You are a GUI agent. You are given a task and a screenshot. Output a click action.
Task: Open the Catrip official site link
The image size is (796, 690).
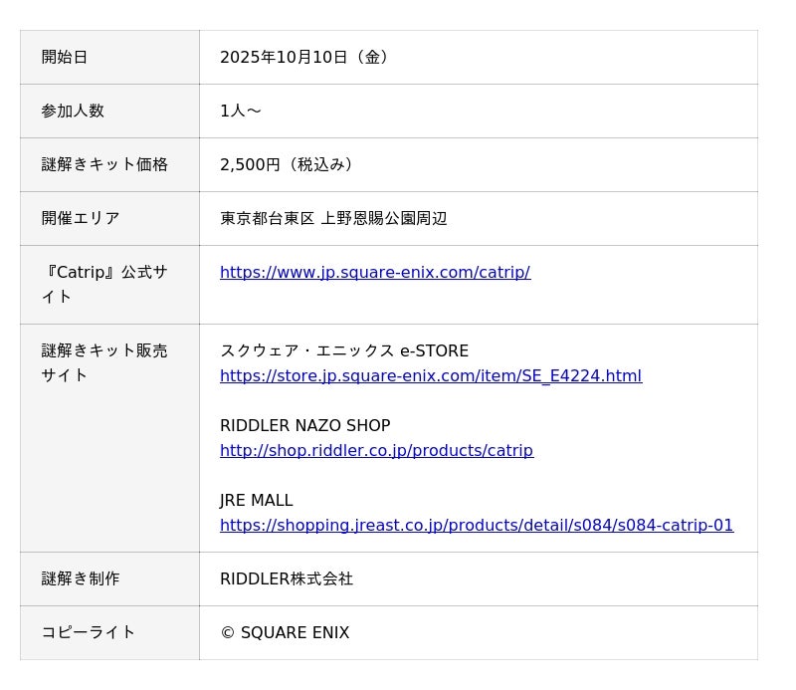point(374,272)
